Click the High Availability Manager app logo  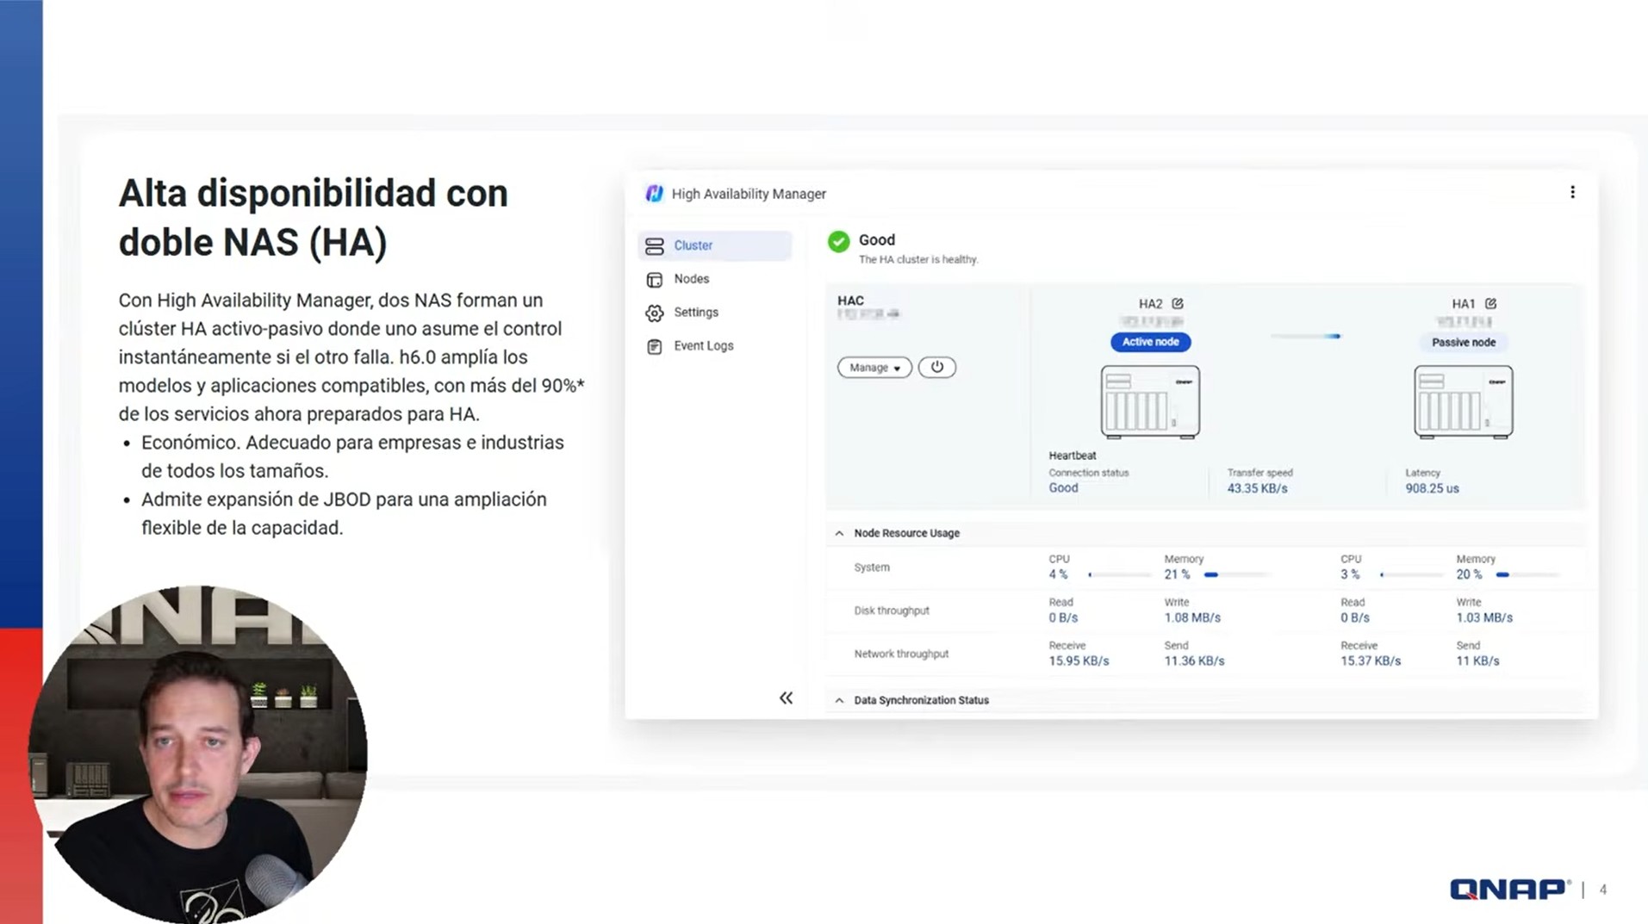coord(655,194)
